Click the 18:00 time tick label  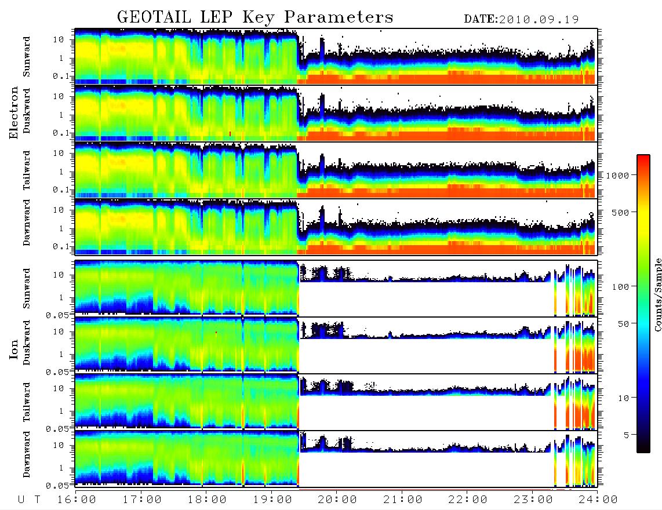(207, 500)
